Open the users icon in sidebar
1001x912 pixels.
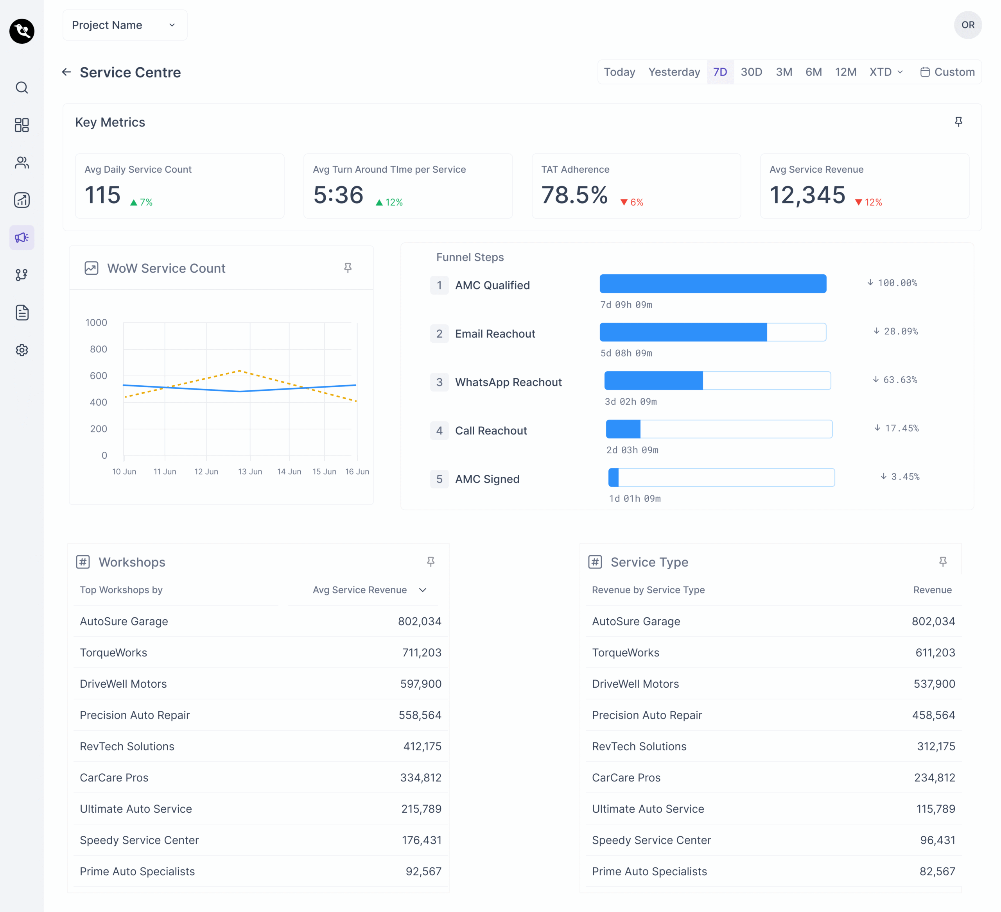22,163
